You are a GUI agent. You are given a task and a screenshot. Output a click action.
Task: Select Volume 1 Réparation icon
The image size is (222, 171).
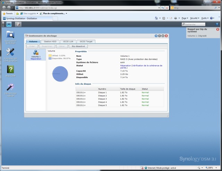click(36, 55)
